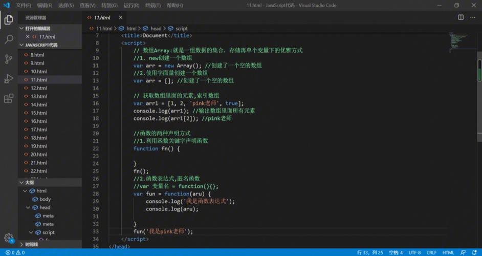Open the editor More Actions ellipsis
482x256 pixels.
pyautogui.click(x=472, y=17)
